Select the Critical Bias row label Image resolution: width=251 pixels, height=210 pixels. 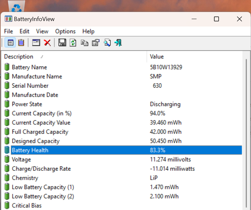pos(27,206)
